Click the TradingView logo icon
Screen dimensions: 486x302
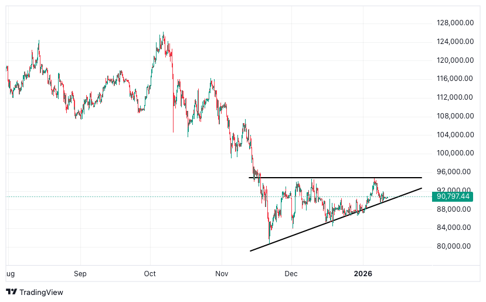point(12,291)
